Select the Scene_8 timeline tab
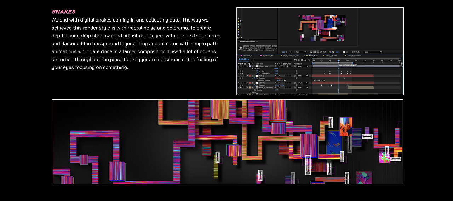Viewport: 453px width, 201px height. pos(312,56)
